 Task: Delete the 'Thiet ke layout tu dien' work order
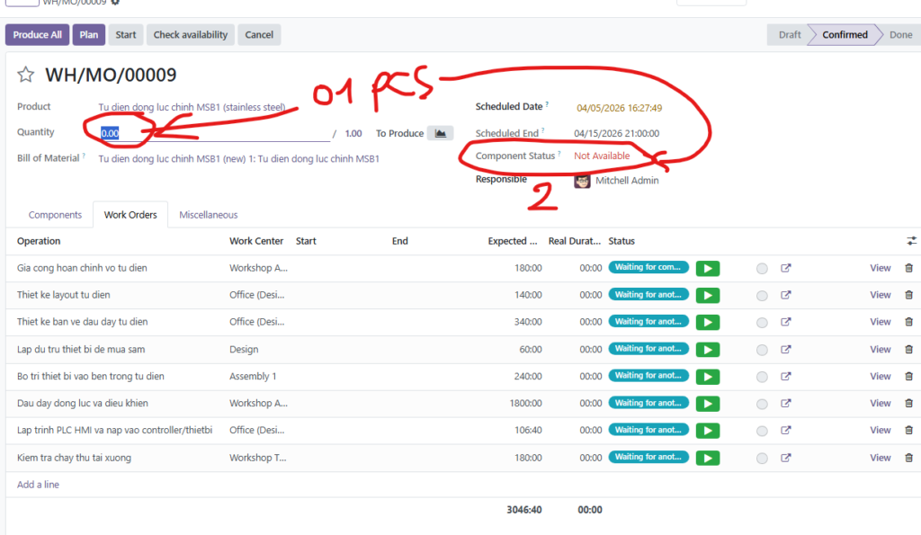pyautogui.click(x=908, y=295)
